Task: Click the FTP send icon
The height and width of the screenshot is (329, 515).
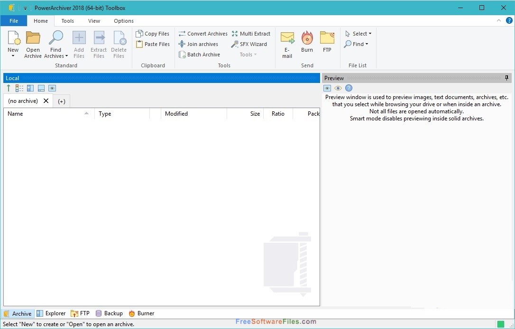Action: (327, 37)
